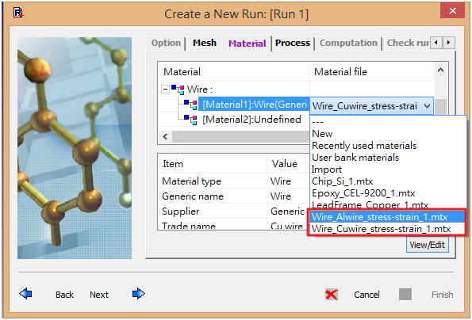Click the application logo in title bar

click(18, 13)
